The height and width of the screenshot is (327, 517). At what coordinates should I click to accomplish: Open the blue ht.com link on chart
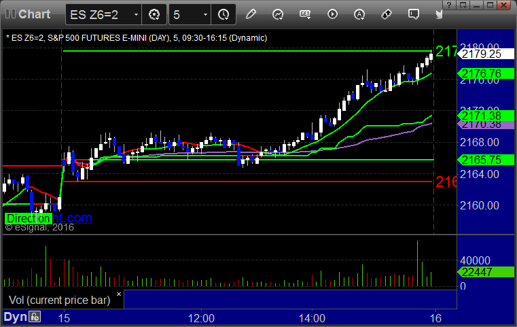click(72, 218)
